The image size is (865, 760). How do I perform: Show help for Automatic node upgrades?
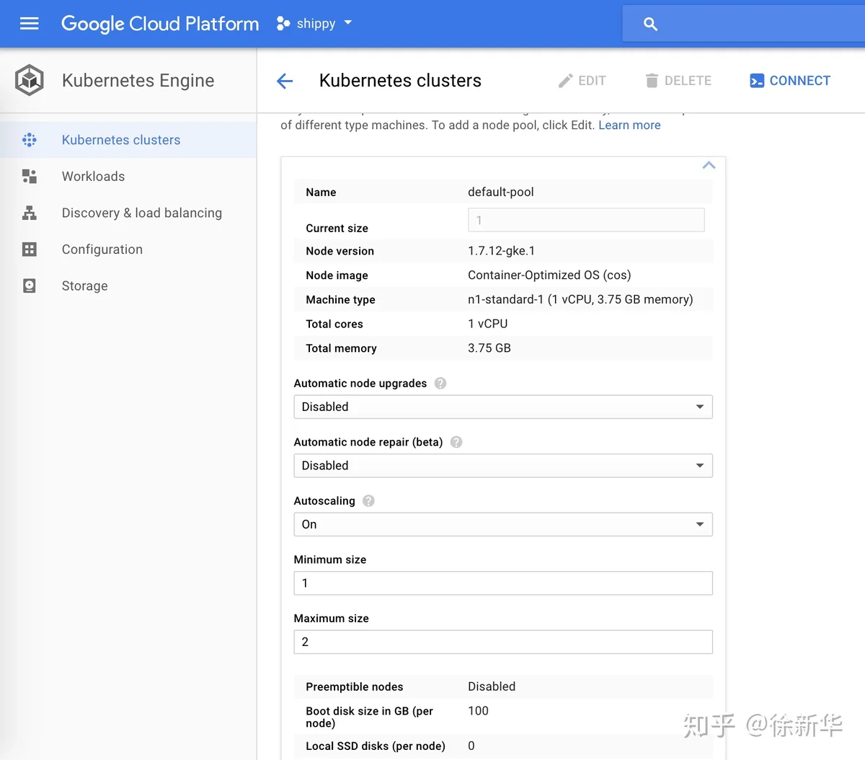[440, 384]
